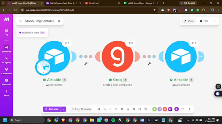
Task: Open the Notes icon in toolbar
Action: point(140,109)
